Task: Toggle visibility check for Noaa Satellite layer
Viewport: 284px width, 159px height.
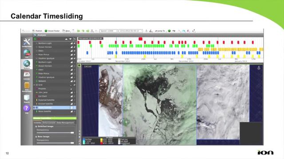Action: (x=74, y=111)
